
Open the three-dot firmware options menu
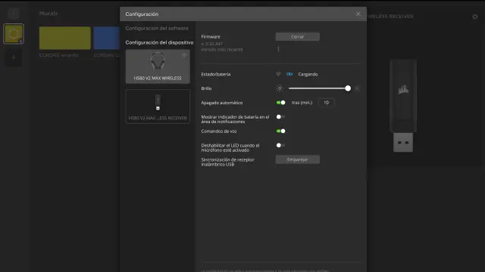278,49
